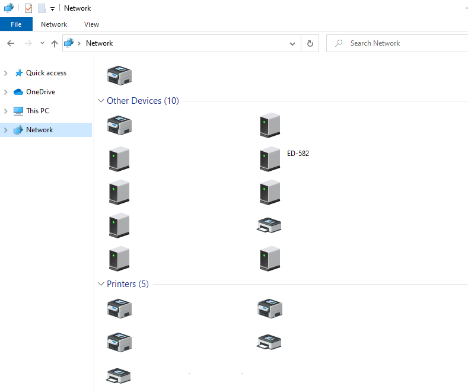Image resolution: width=468 pixels, height=392 pixels.
Task: Switch to the View ribbon tab
Action: pos(91,24)
